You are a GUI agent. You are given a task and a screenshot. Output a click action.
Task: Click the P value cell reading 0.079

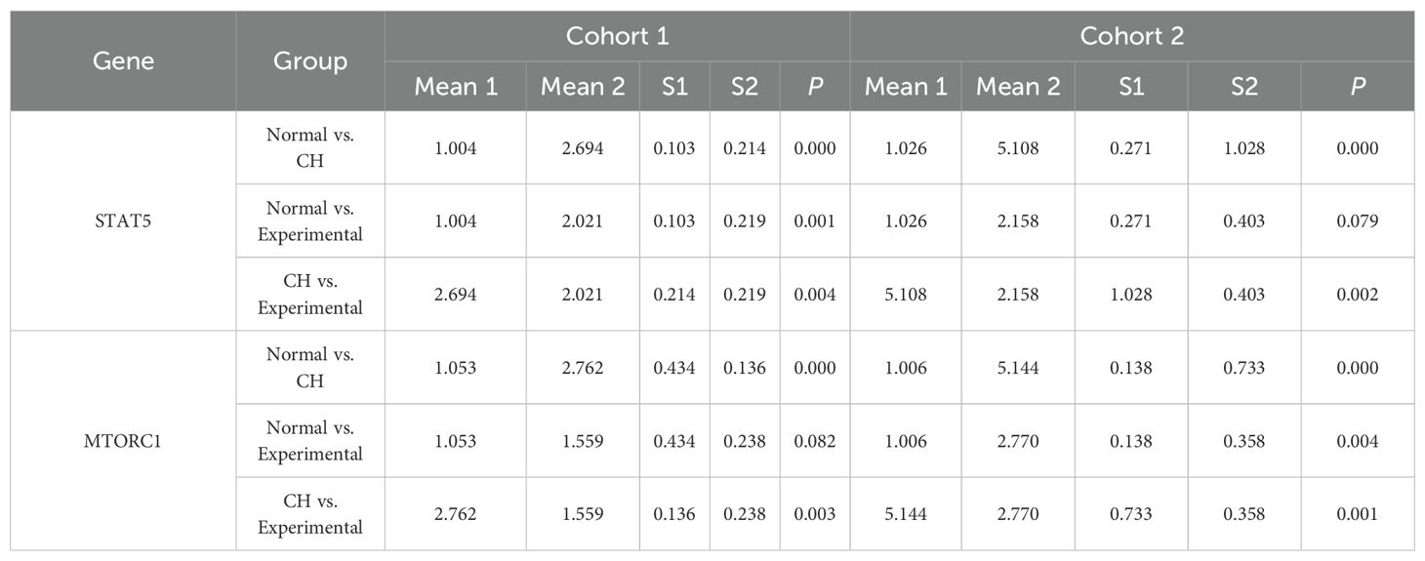click(1358, 221)
